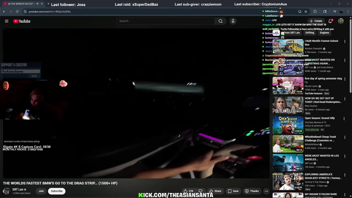Click the video title 'THE WORLDS FASTEST BMW'S'
352x198 pixels.
(60, 183)
